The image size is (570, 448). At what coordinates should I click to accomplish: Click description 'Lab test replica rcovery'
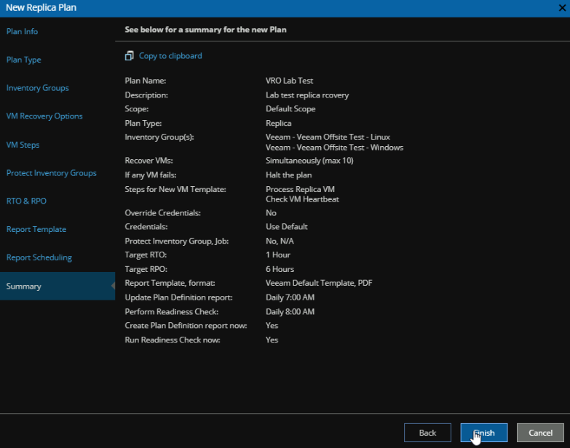point(307,95)
